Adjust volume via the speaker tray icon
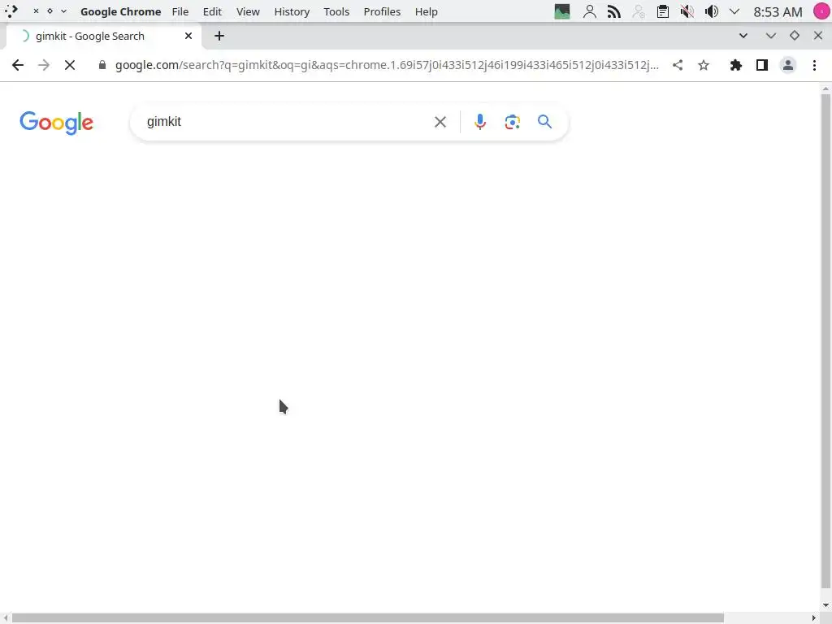Viewport: 832px width, 624px height. 712,11
